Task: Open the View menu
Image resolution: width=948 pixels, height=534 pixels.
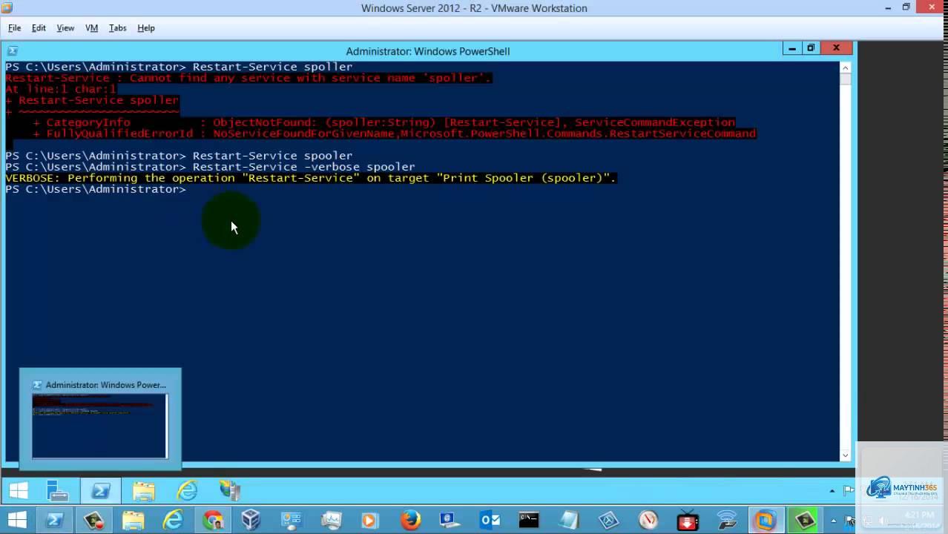Action: 65,28
